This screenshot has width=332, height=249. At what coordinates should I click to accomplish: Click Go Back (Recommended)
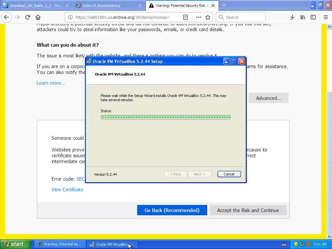(172, 210)
